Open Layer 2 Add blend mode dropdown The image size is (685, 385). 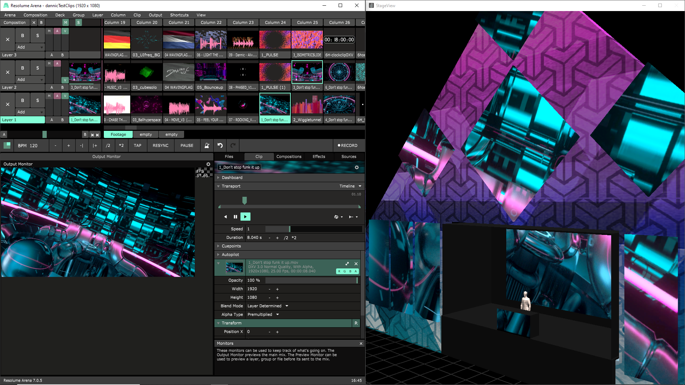click(x=30, y=79)
